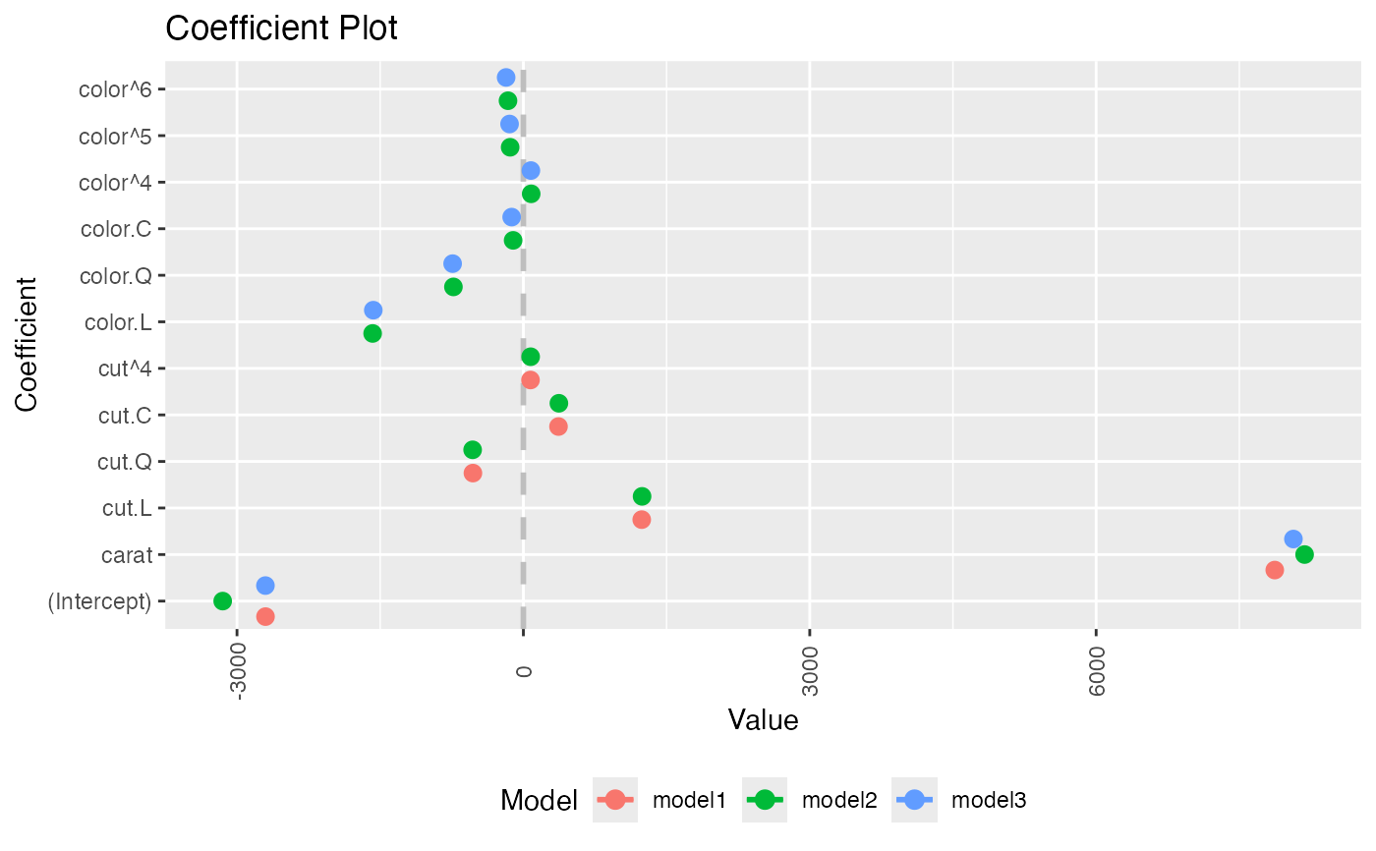Click the blue model3 legend swatch
Screen dimensions: 1376x851
tap(914, 800)
